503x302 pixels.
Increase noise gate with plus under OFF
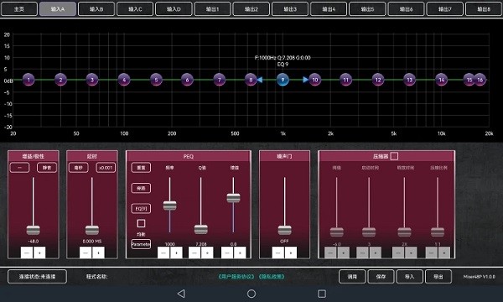291,253
